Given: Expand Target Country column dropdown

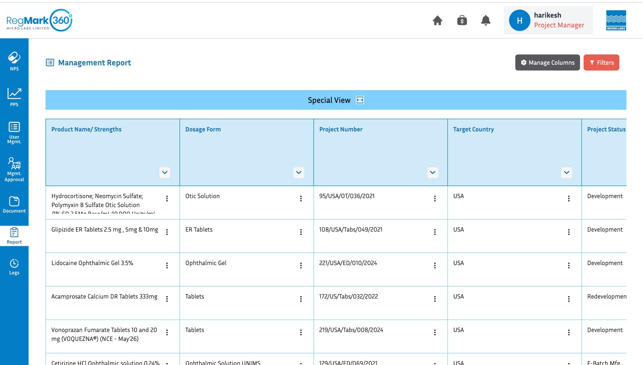Looking at the screenshot, I should click(566, 172).
